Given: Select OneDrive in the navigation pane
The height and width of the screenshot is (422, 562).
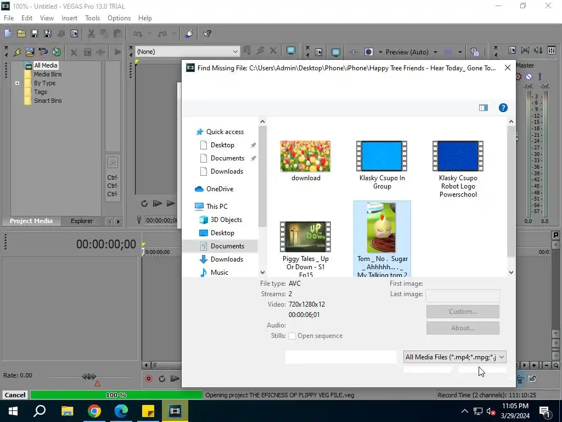Looking at the screenshot, I should point(220,189).
